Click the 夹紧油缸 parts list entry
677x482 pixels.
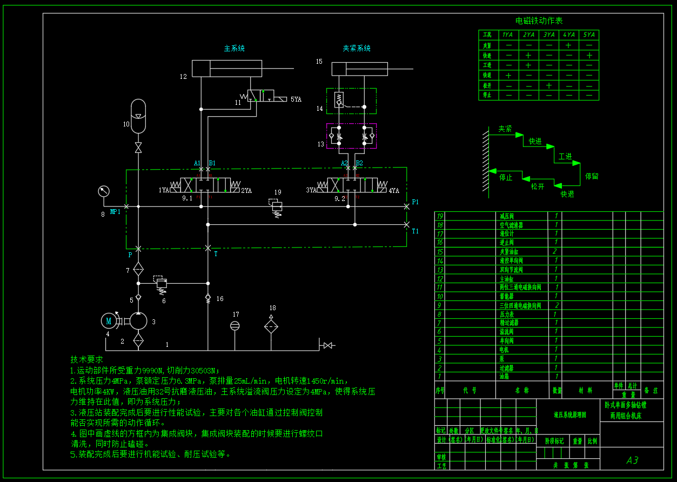508,252
